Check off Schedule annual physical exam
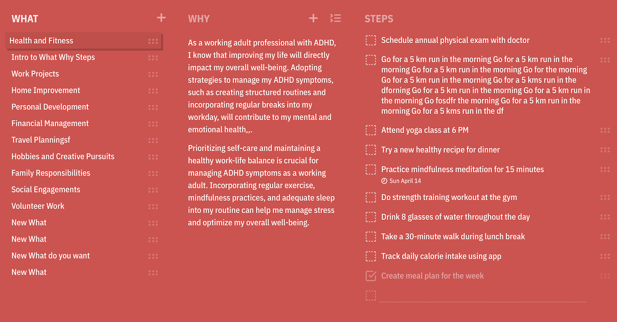The width and height of the screenshot is (617, 322). coord(370,40)
